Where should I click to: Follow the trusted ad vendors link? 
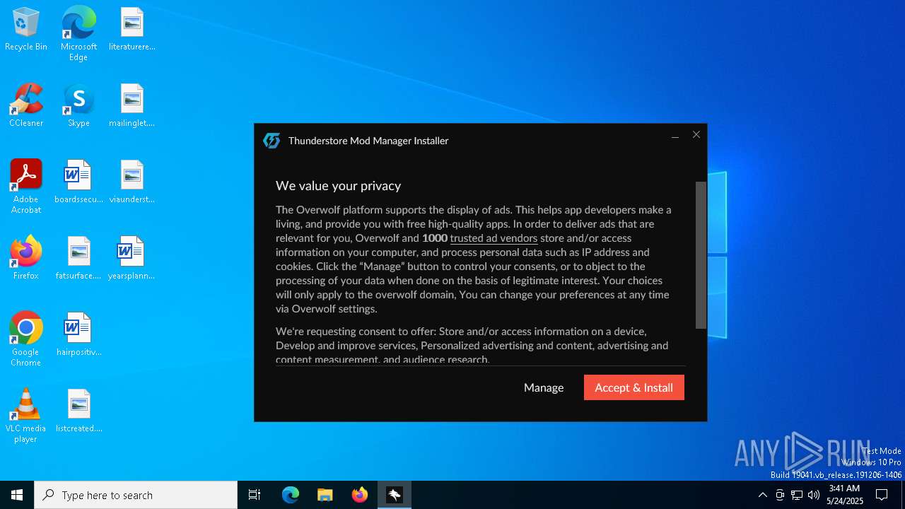[x=494, y=238]
